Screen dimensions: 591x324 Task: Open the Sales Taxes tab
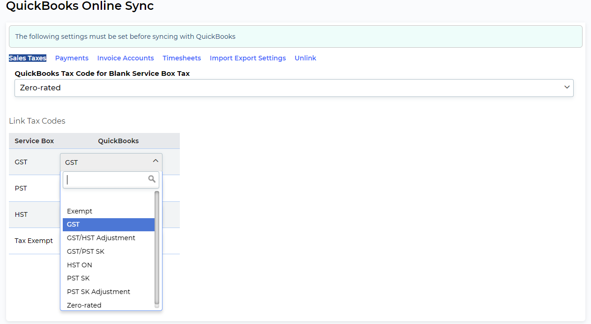click(28, 58)
